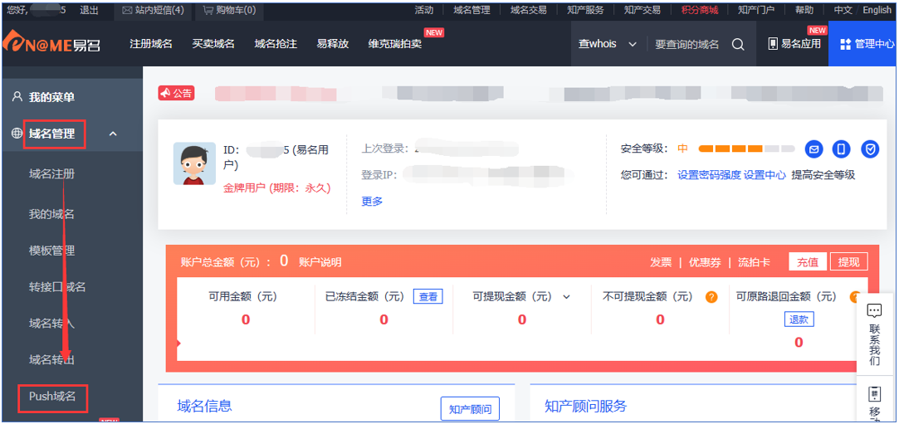The width and height of the screenshot is (899, 424).
Task: Click the security level progress bar
Action: [745, 149]
